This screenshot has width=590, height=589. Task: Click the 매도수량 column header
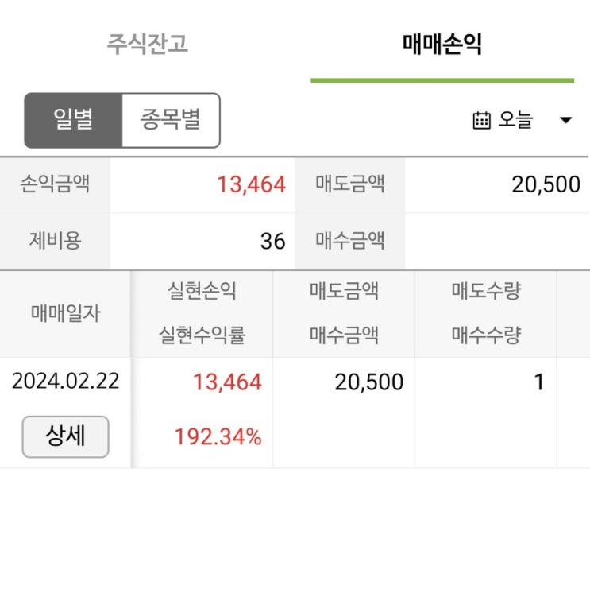485,292
